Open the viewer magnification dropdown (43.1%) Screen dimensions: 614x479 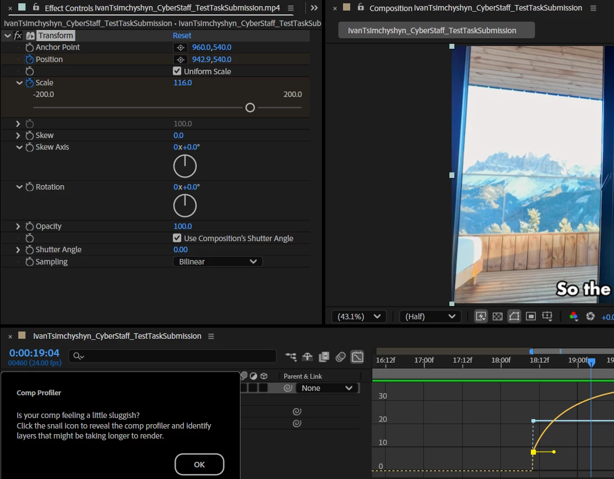click(359, 316)
